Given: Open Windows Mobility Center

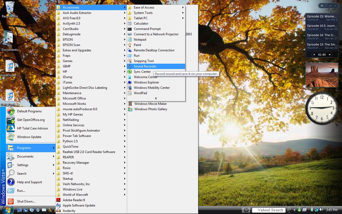Looking at the screenshot, I should [156, 88].
